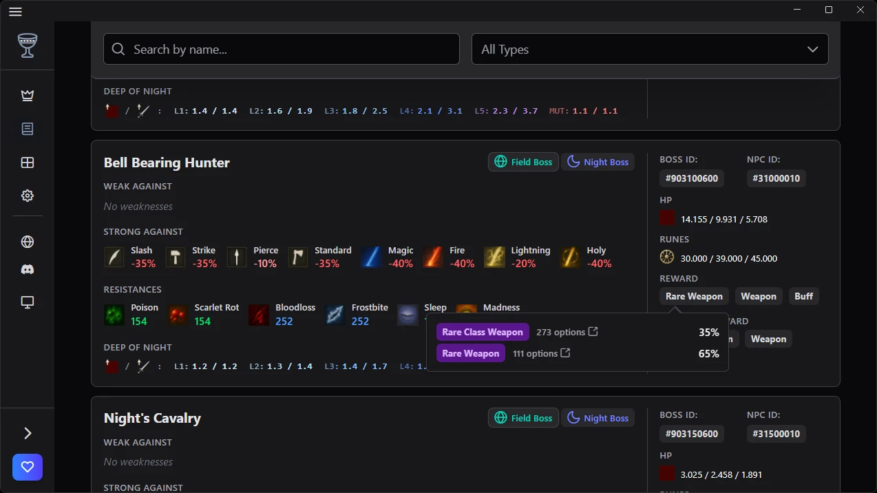877x493 pixels.
Task: Toggle Bell Bearing Hunter Field Boss tag
Action: (523, 162)
